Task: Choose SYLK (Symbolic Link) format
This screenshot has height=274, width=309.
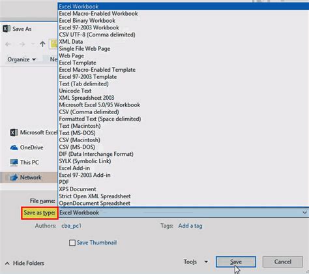Action: click(x=183, y=161)
